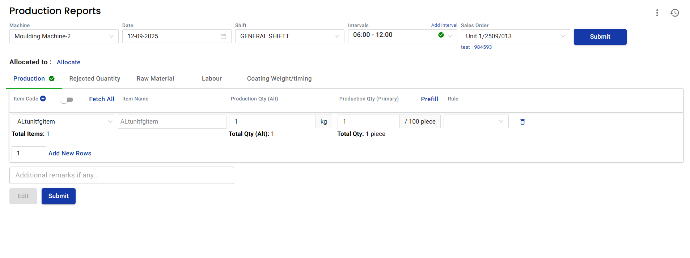
Task: Delete the ALtunitfgitem row with trash icon
Action: [x=522, y=122]
